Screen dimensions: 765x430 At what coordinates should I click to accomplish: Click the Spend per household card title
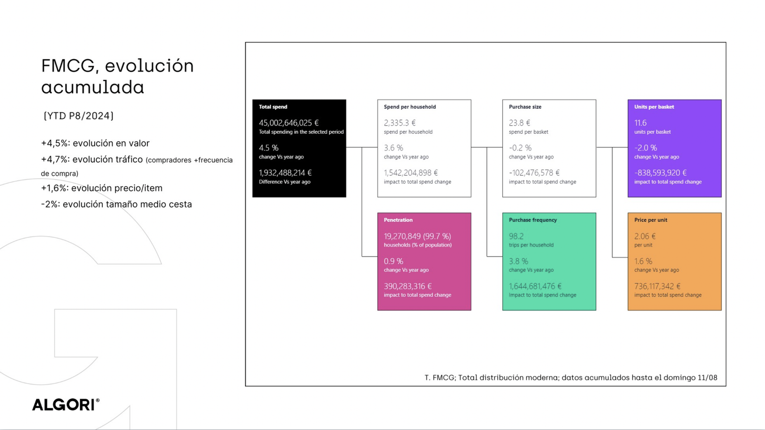[410, 107]
